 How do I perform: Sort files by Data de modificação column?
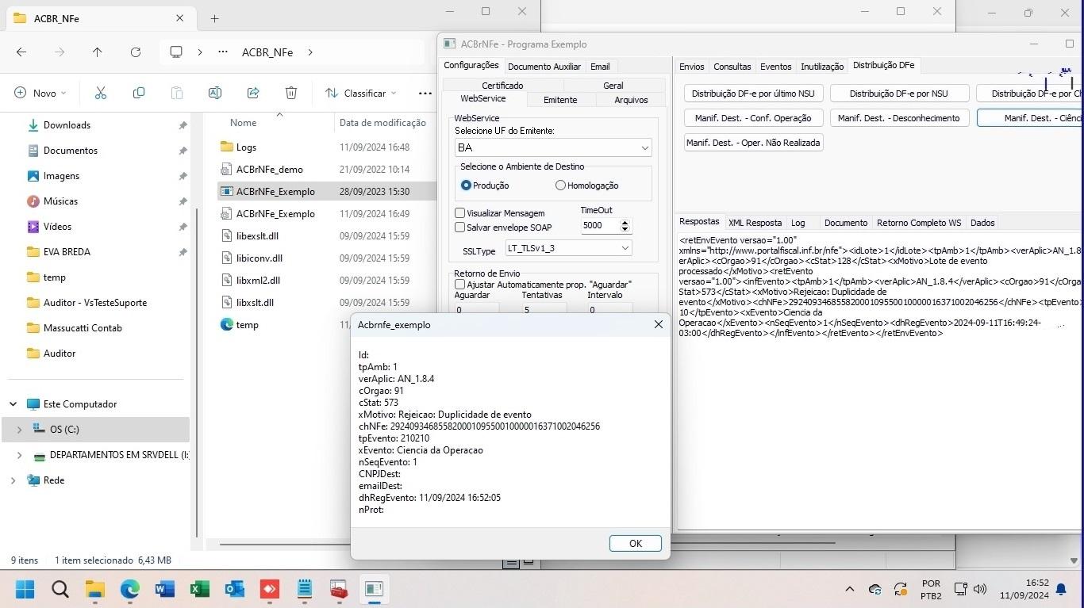click(x=382, y=123)
